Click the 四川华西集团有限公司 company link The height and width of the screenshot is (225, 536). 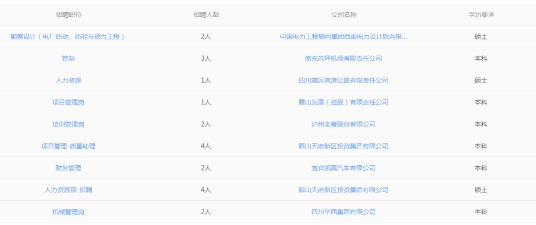pos(343,212)
